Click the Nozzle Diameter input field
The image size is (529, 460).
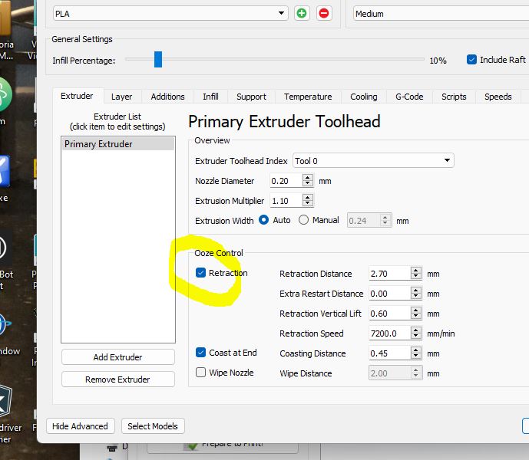(286, 181)
